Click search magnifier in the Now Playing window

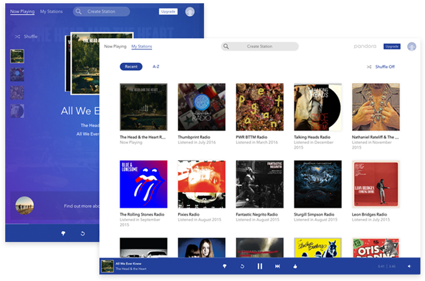point(79,12)
